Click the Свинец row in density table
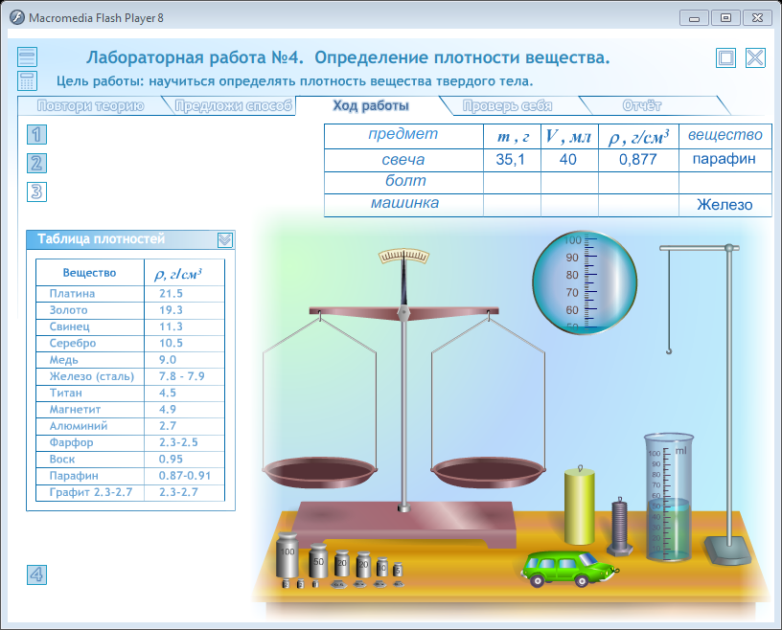The width and height of the screenshot is (782, 630). [x=130, y=326]
